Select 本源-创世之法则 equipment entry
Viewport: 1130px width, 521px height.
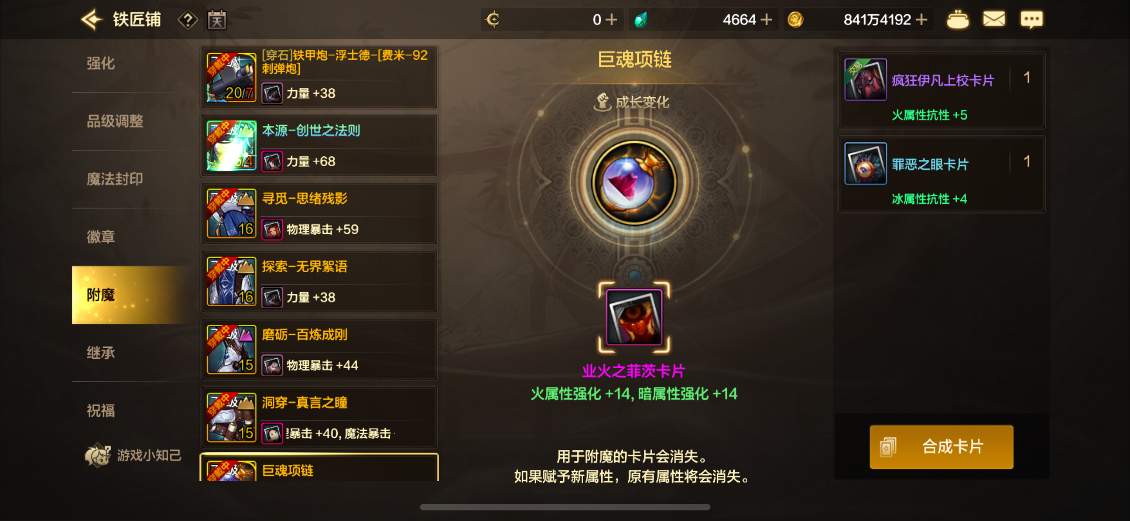tap(319, 145)
